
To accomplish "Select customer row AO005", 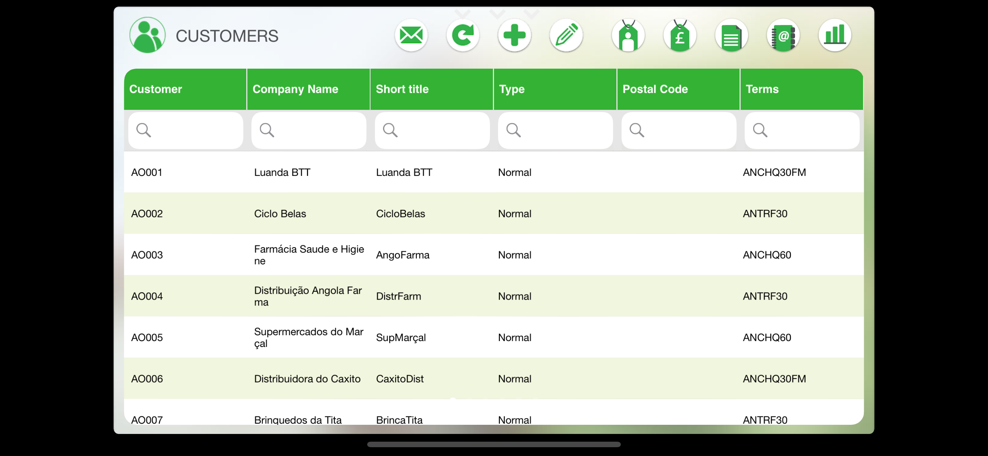I will coord(494,337).
